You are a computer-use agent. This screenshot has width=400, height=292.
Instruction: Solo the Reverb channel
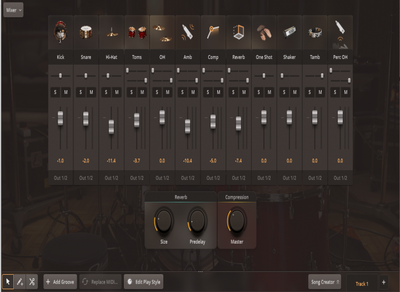pyautogui.click(x=233, y=92)
